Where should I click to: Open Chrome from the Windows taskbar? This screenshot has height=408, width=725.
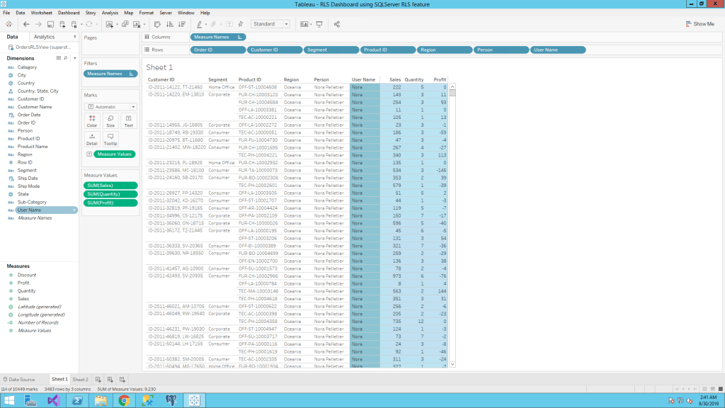click(124, 400)
